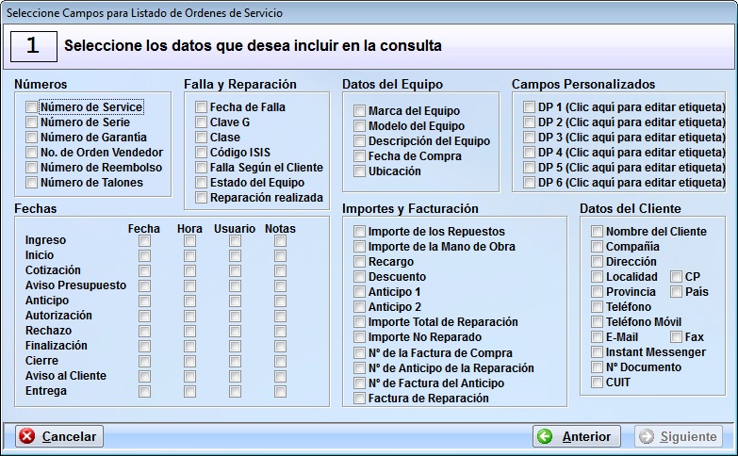The width and height of the screenshot is (738, 456).
Task: Check the Usuario box for Cierre
Action: (235, 361)
